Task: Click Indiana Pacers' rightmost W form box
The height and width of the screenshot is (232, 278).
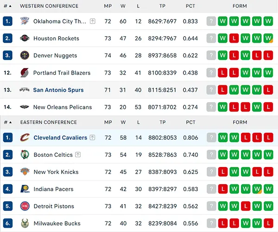Action: tap(268, 189)
